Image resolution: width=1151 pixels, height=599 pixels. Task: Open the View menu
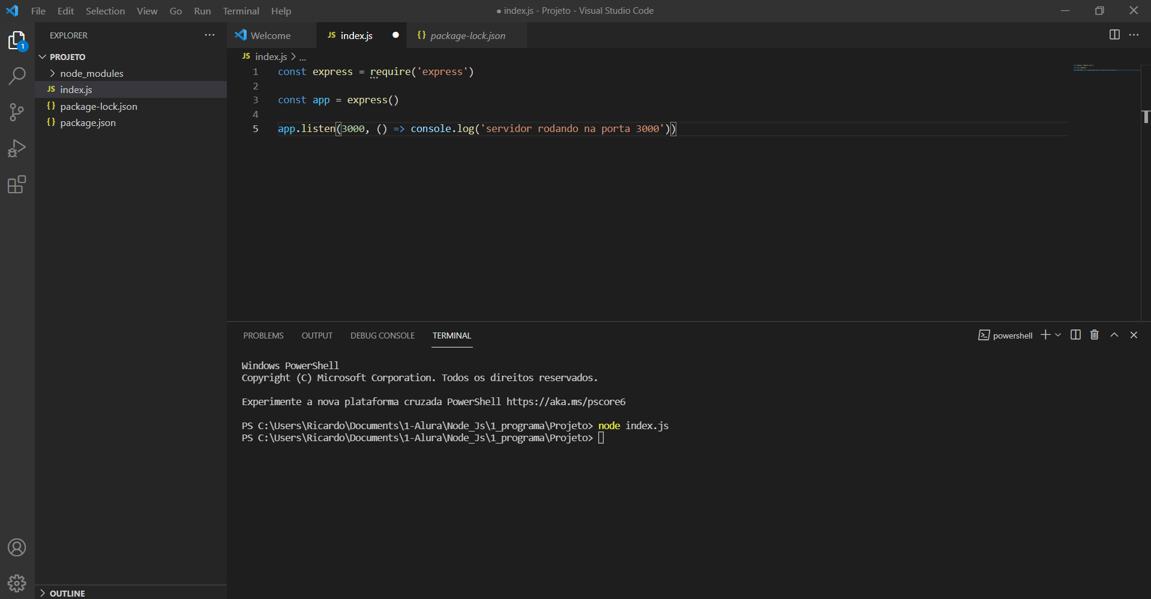147,11
